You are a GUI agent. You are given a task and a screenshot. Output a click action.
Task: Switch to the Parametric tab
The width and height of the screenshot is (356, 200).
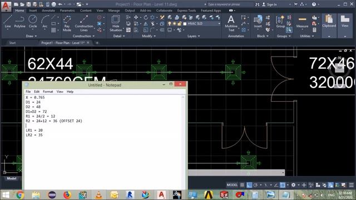click(x=67, y=11)
